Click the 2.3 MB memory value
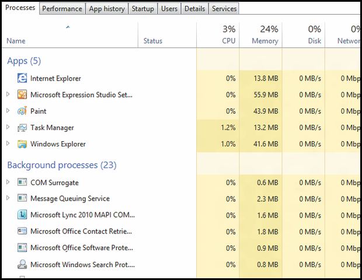Image resolution: width=362 pixels, height=280 pixels. coord(267,199)
